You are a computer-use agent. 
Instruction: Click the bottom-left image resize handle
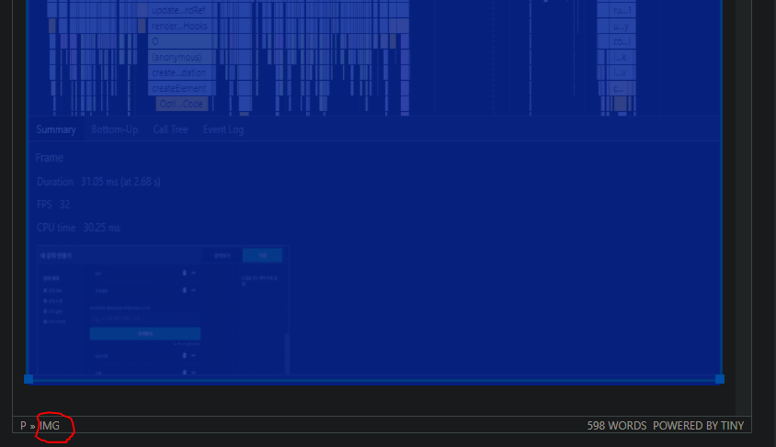tap(29, 378)
